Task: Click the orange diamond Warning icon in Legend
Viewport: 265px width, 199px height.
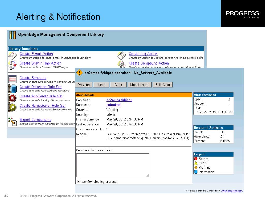Action: click(196, 168)
